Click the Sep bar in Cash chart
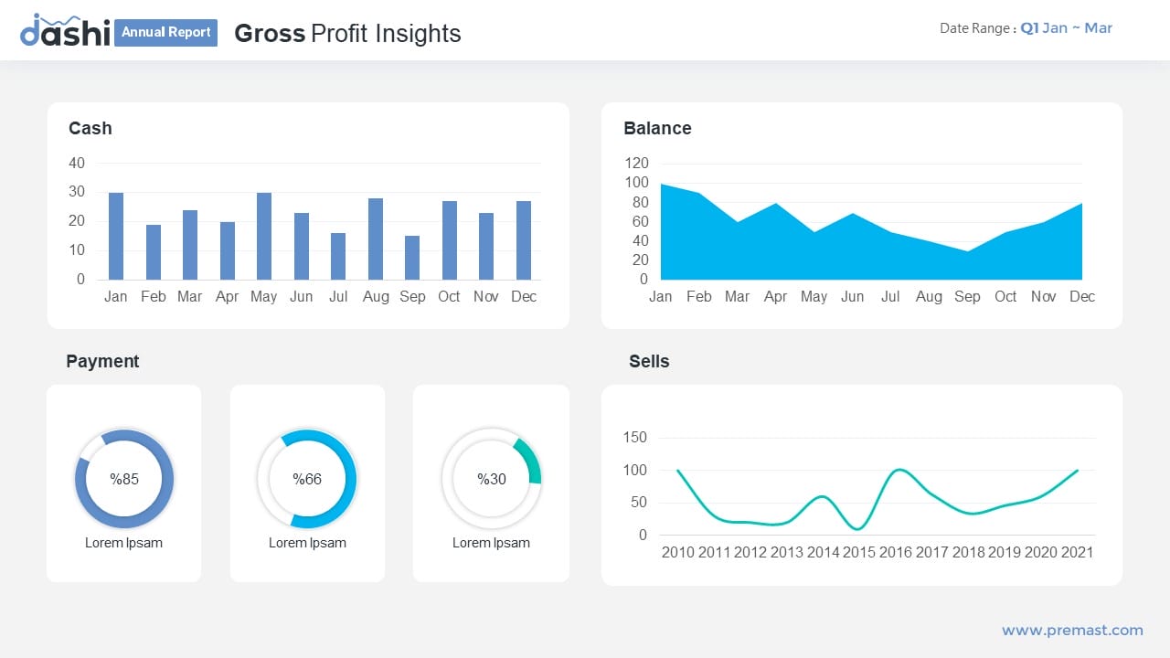 click(412, 258)
